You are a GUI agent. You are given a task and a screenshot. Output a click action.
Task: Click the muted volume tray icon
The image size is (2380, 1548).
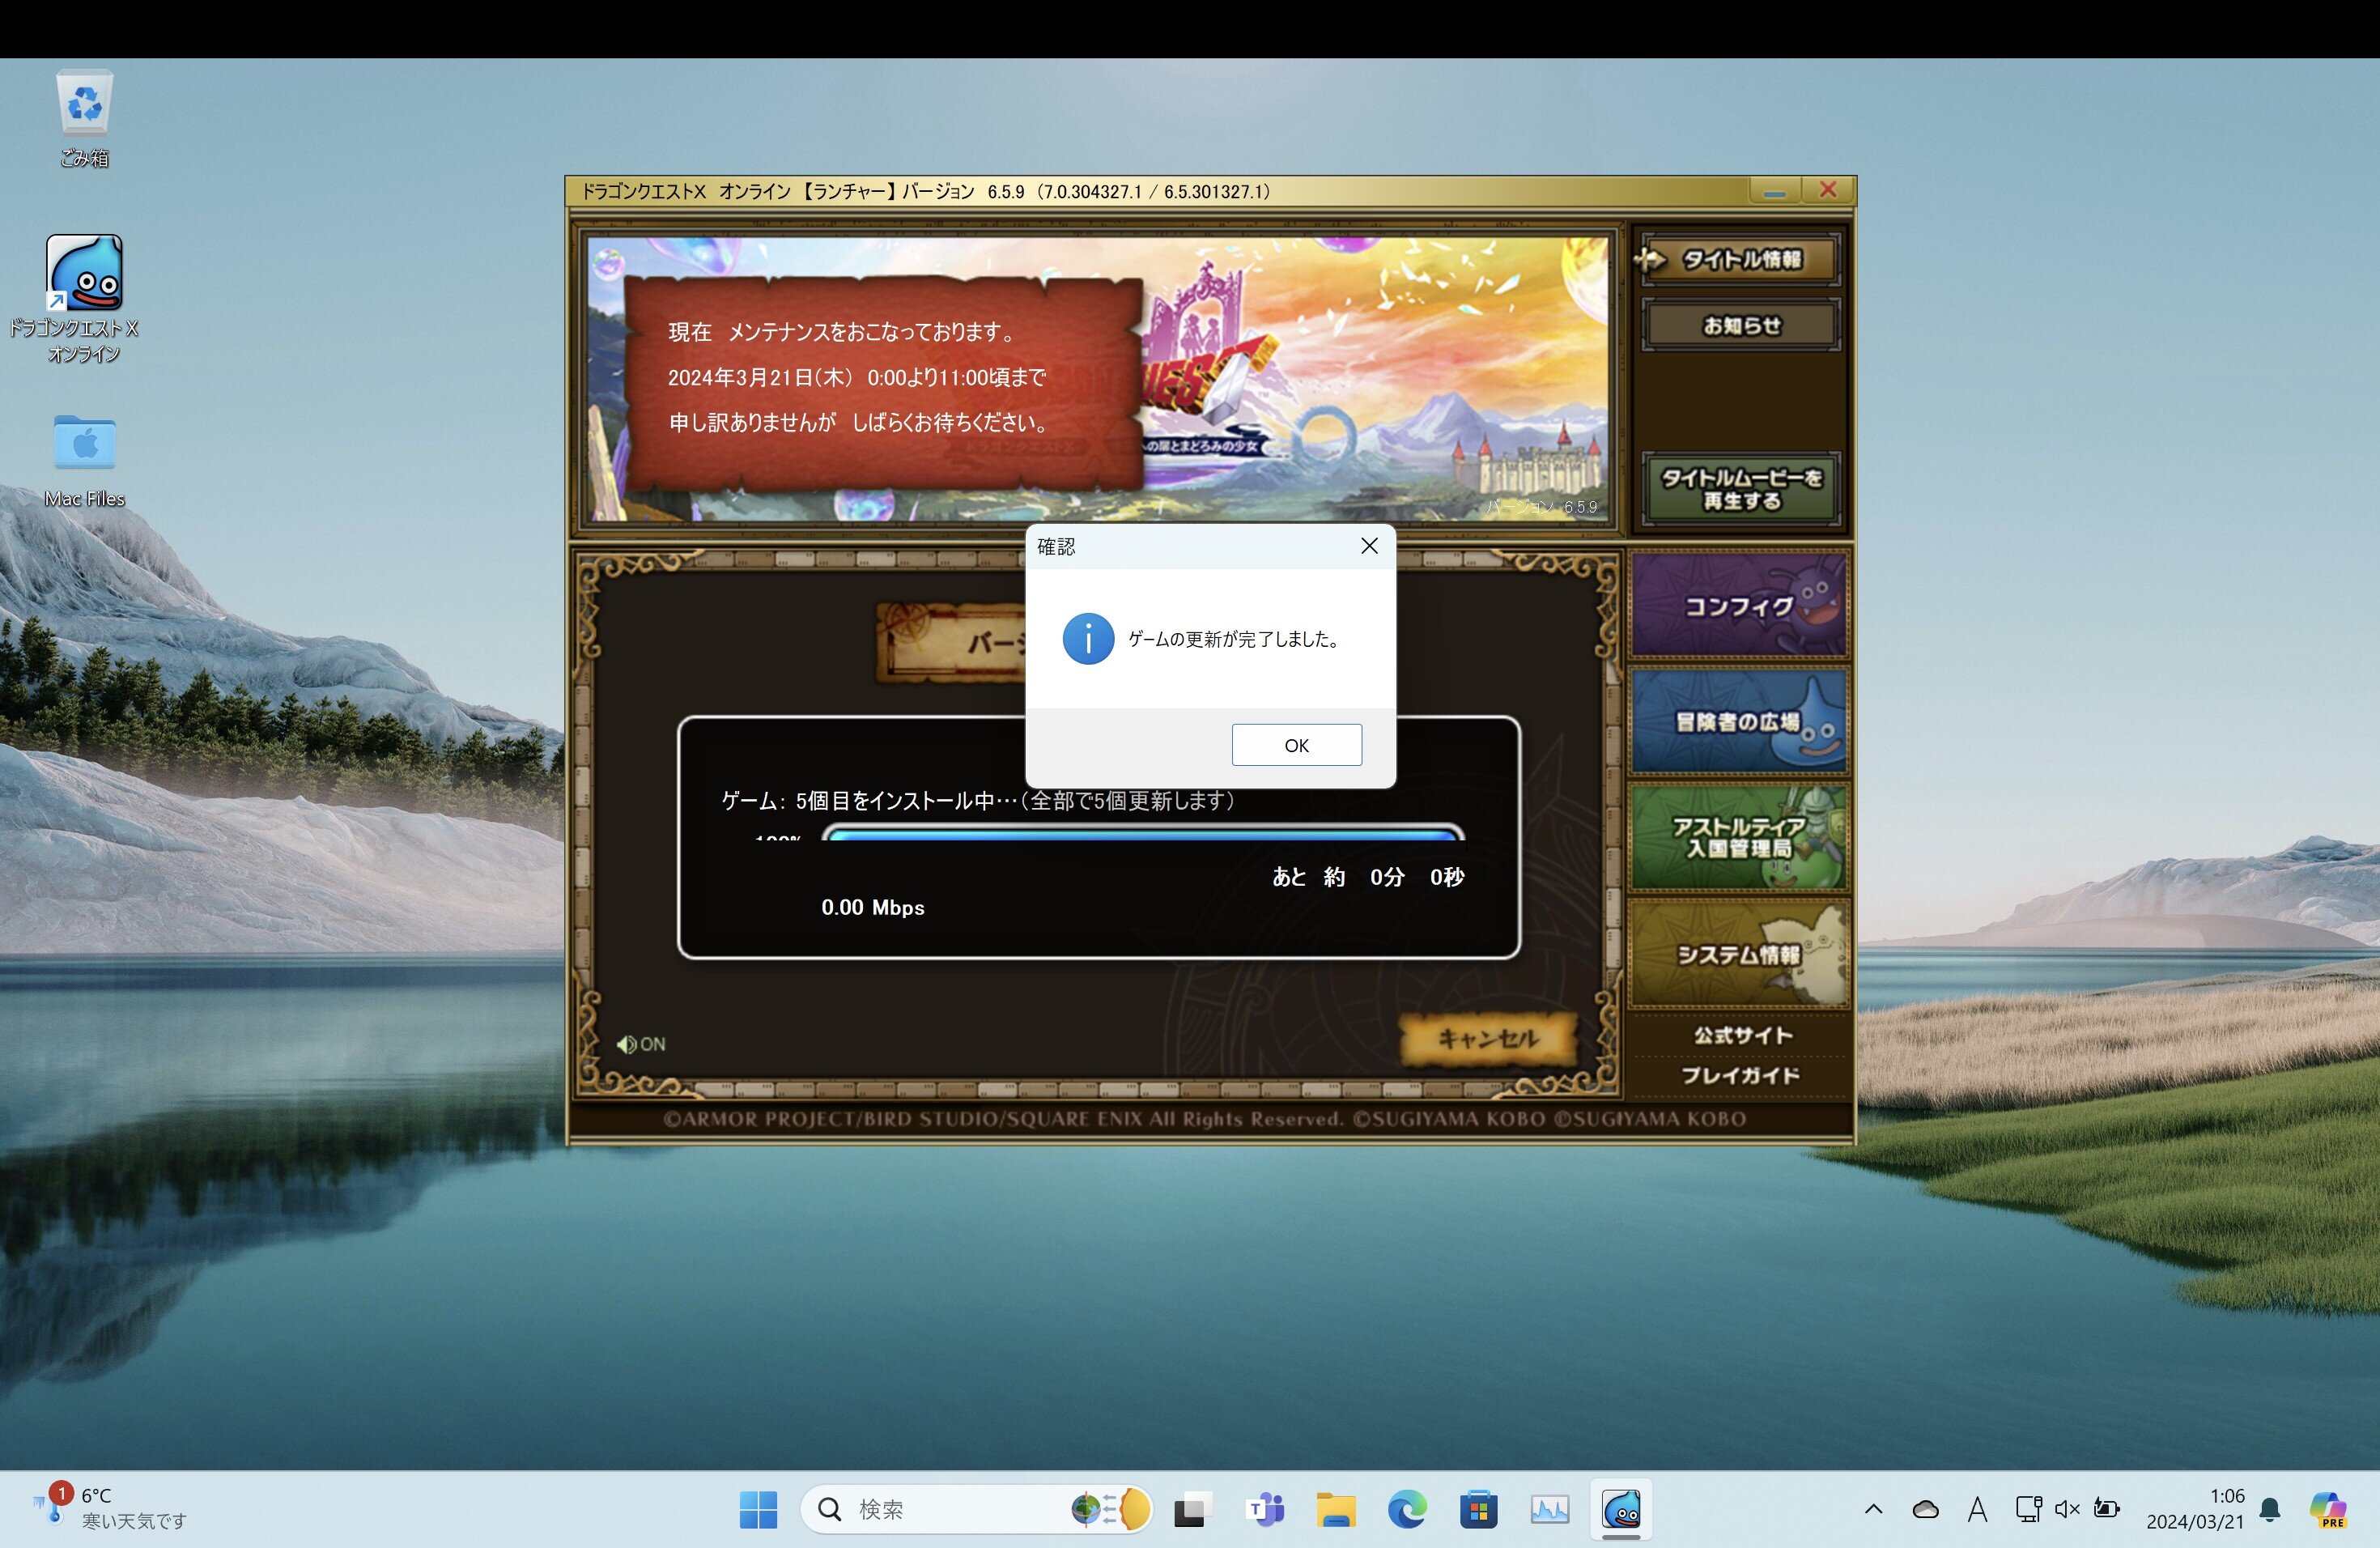(2067, 1509)
